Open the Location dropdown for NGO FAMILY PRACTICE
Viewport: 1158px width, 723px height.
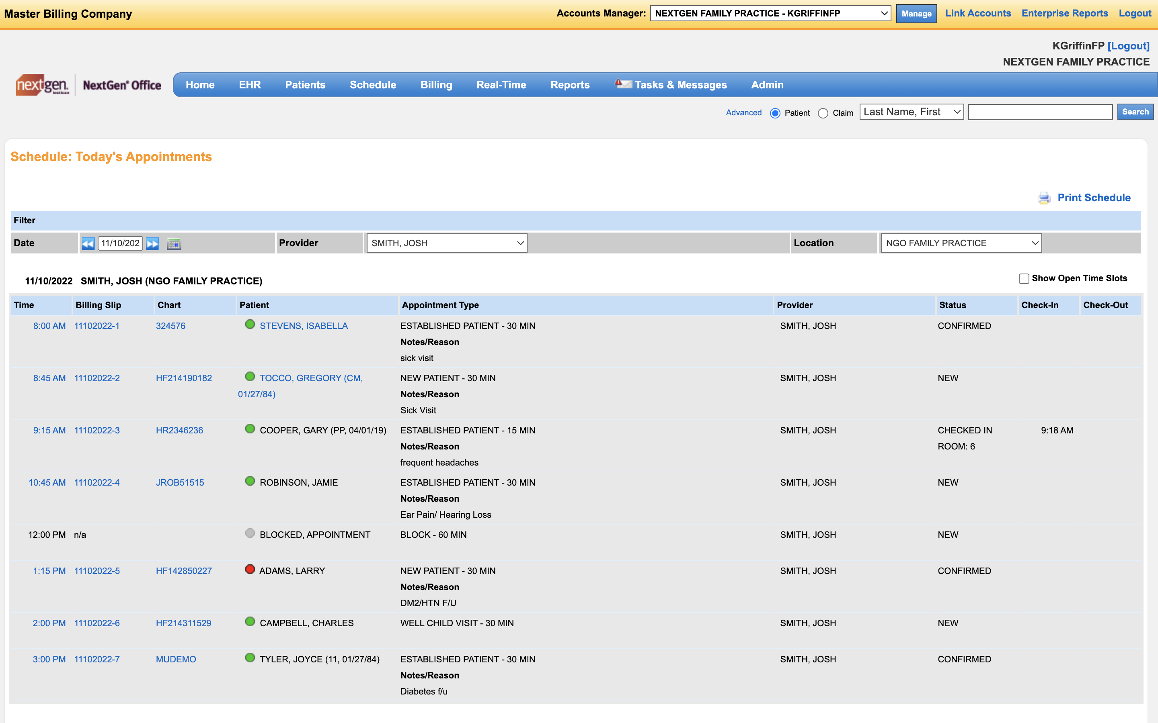[x=961, y=243]
